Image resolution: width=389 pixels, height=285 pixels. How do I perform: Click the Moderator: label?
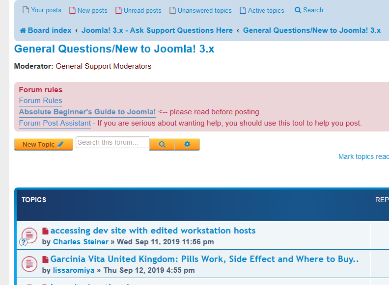coord(34,66)
